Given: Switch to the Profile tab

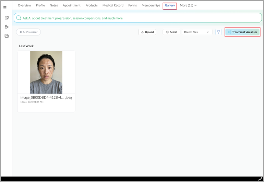Looking at the screenshot, I should tap(40, 5).
